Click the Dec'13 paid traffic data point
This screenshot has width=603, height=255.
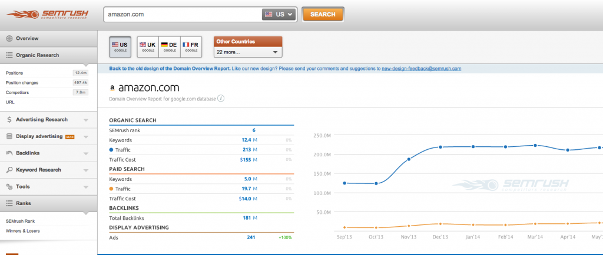point(440,224)
